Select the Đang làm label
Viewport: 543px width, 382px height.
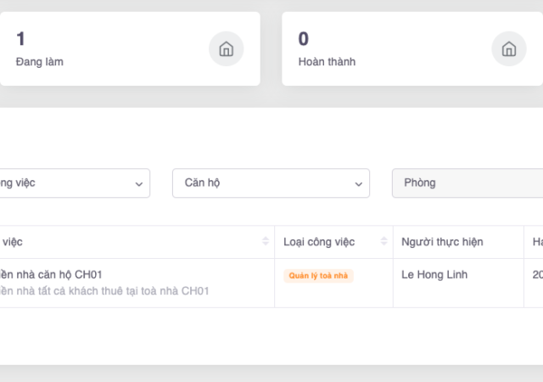[39, 61]
